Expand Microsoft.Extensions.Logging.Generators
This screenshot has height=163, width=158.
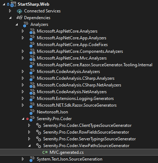click(x=23, y=99)
